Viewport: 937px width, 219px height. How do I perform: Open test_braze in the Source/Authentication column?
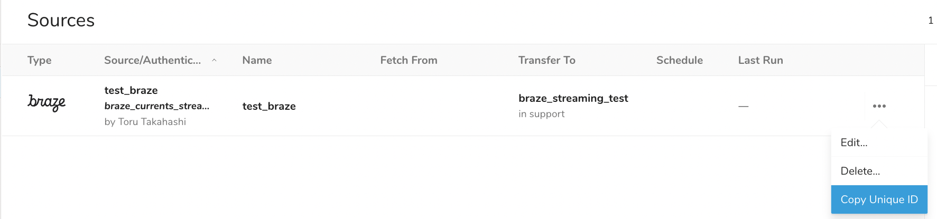(131, 90)
